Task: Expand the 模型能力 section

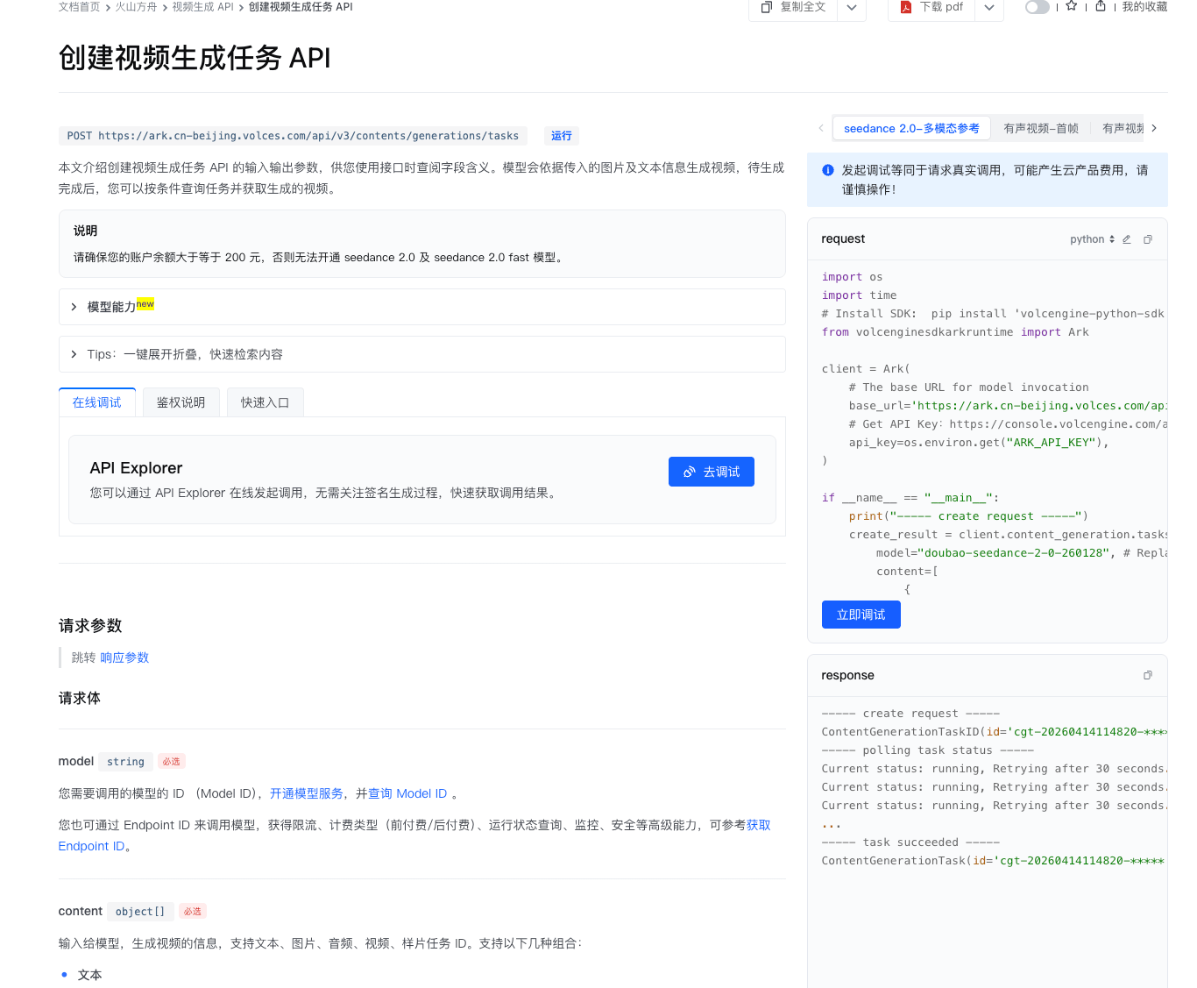Action: [x=421, y=307]
